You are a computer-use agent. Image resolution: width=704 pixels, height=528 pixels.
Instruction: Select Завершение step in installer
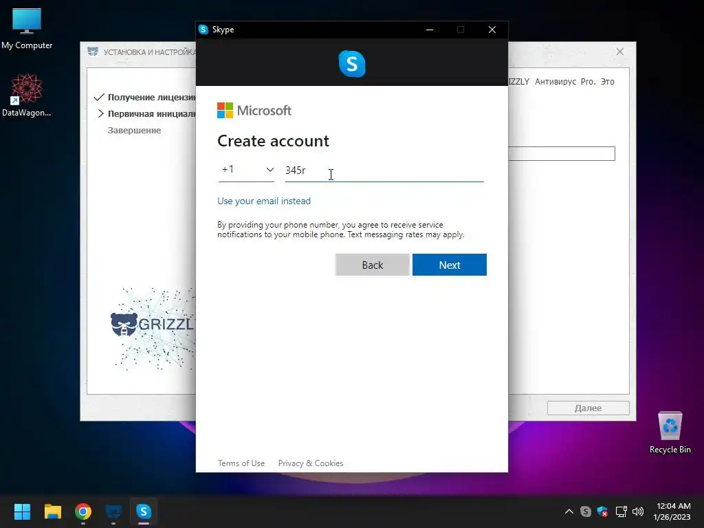tap(134, 130)
